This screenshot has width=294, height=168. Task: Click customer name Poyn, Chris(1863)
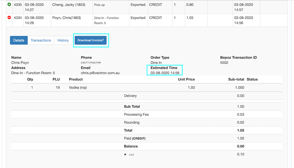67,18
